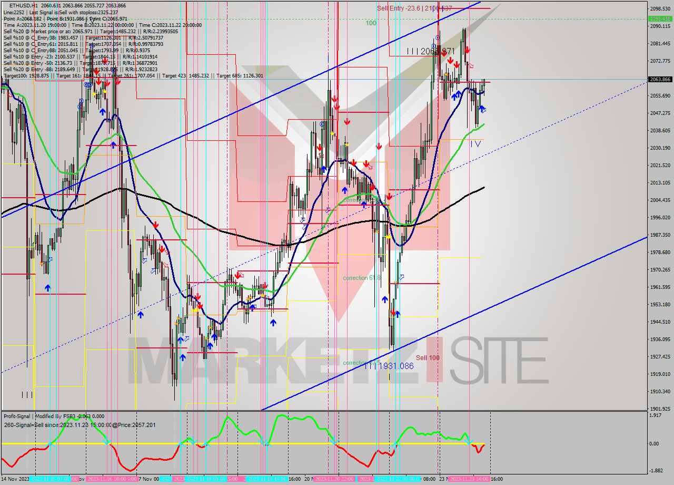Select the 2023.11.22 03:00 time marker

pos(399,479)
